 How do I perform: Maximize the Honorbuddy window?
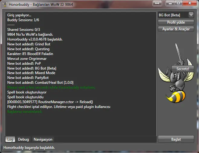(178, 3)
